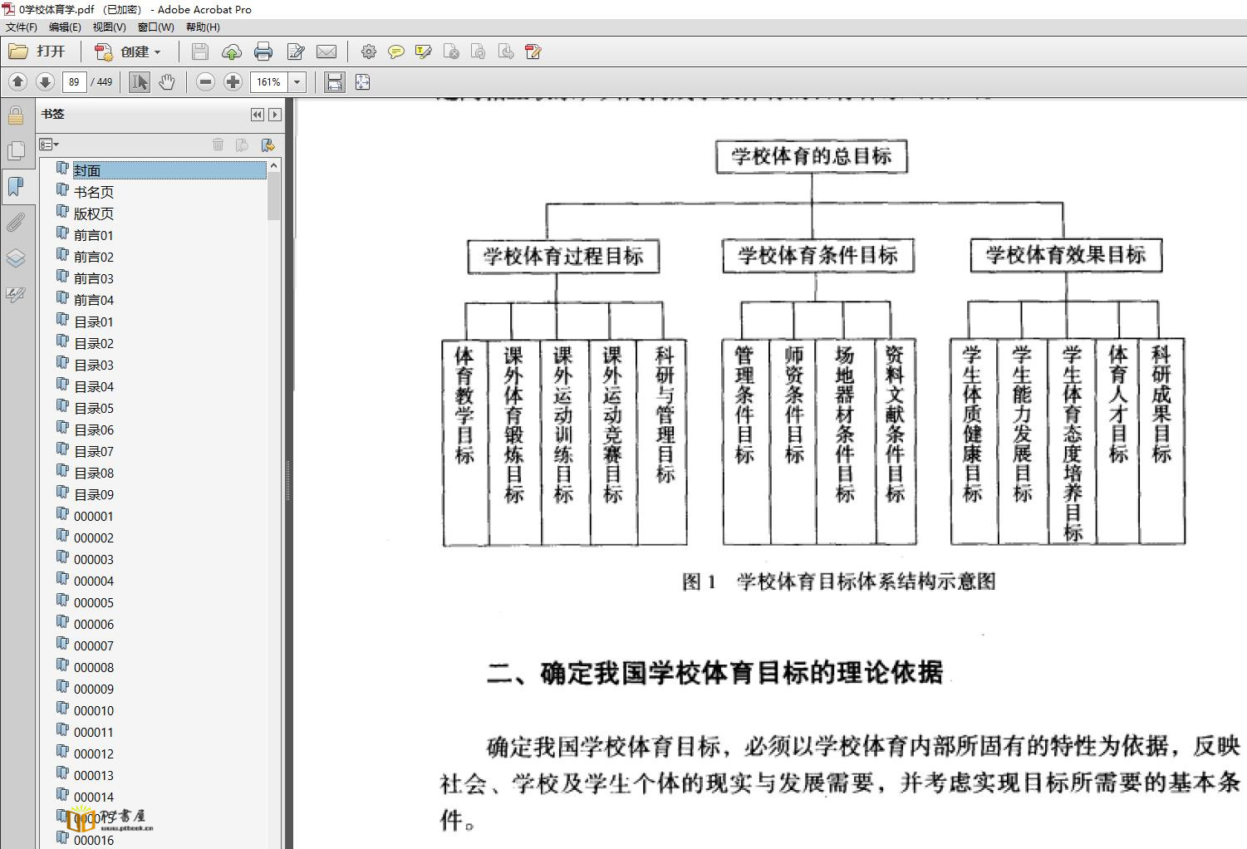Open the 编辑(E) menu
This screenshot has height=849, width=1247.
click(65, 27)
